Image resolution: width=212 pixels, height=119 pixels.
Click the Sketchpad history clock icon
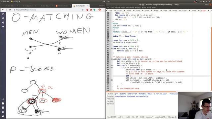(3, 23)
